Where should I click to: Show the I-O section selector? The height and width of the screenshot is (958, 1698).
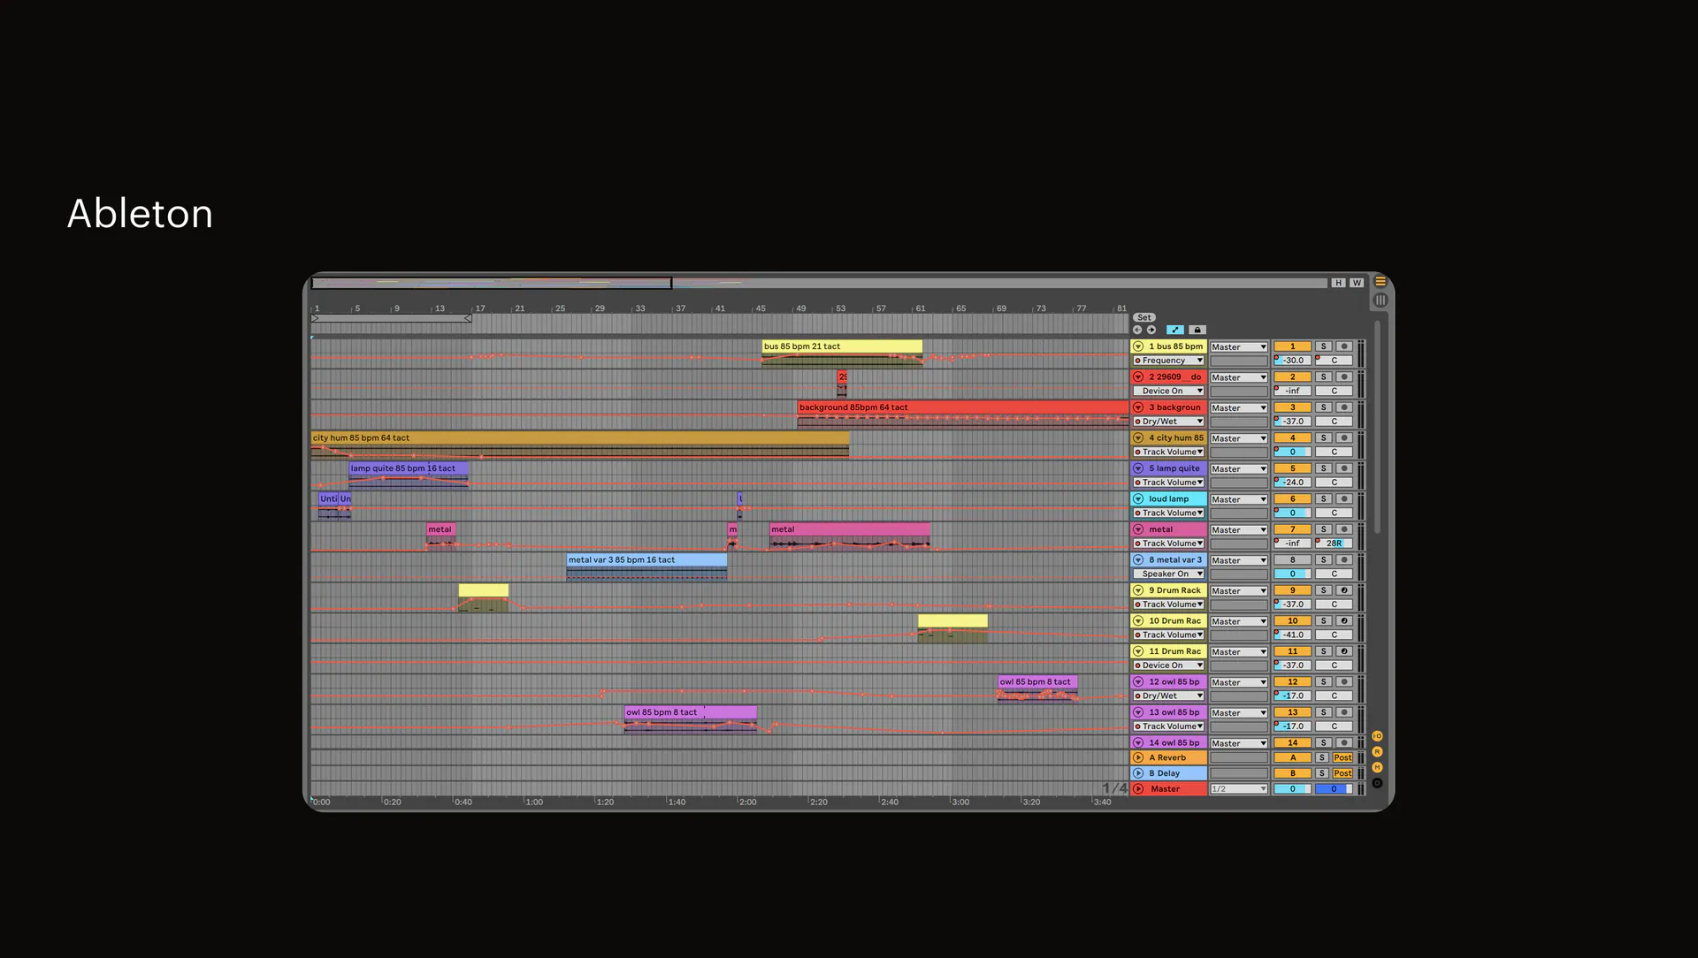tap(1377, 736)
